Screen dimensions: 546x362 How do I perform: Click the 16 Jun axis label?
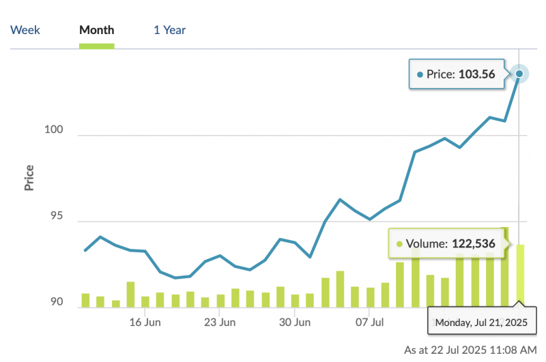145,322
